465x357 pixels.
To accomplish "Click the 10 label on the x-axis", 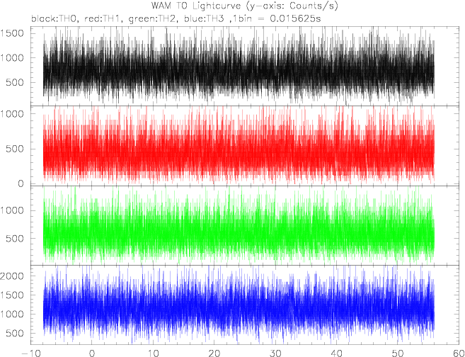I will tap(153, 353).
